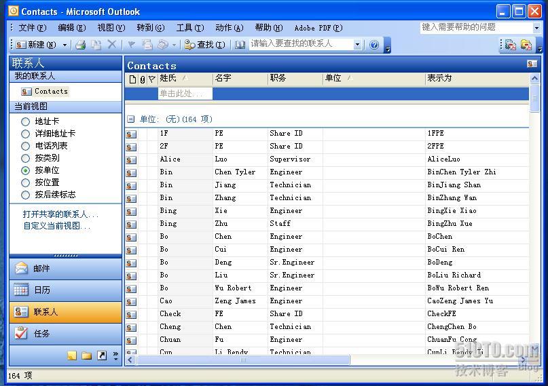Click the AutoDialer phone icon

point(163,45)
